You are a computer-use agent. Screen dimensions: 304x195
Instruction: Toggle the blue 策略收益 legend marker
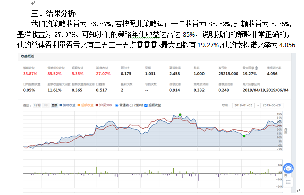pos(61,105)
